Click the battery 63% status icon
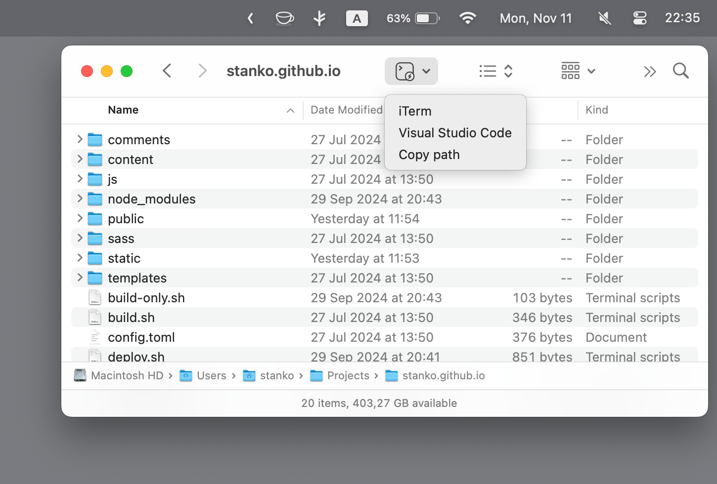The height and width of the screenshot is (484, 717). point(413,18)
